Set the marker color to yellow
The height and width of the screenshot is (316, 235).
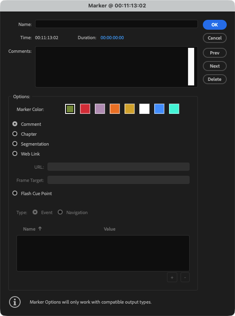coord(129,109)
